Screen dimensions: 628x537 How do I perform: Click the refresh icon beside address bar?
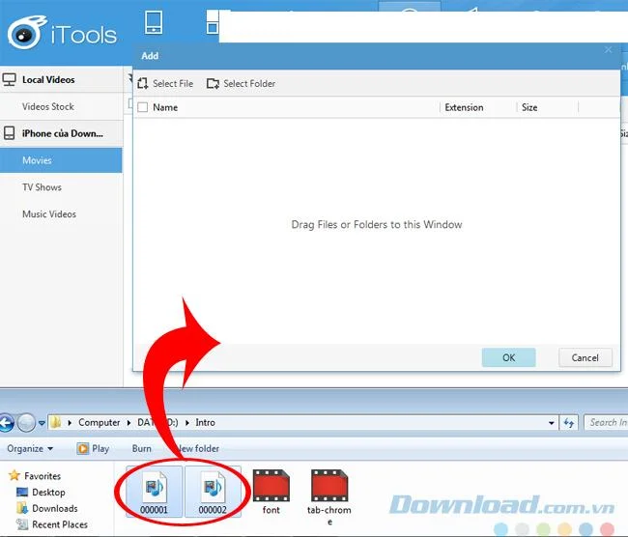pos(569,422)
